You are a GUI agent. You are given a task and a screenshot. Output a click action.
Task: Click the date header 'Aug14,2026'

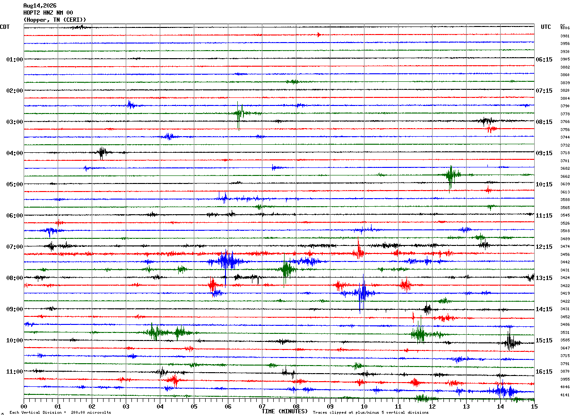pyautogui.click(x=40, y=6)
